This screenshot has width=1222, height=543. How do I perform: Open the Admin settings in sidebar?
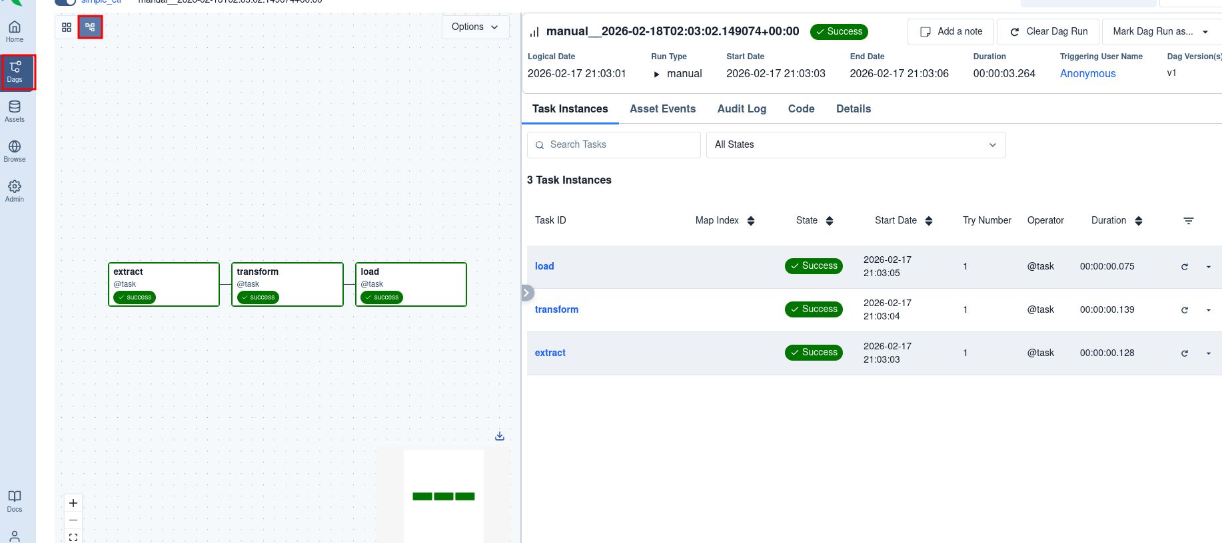15,191
